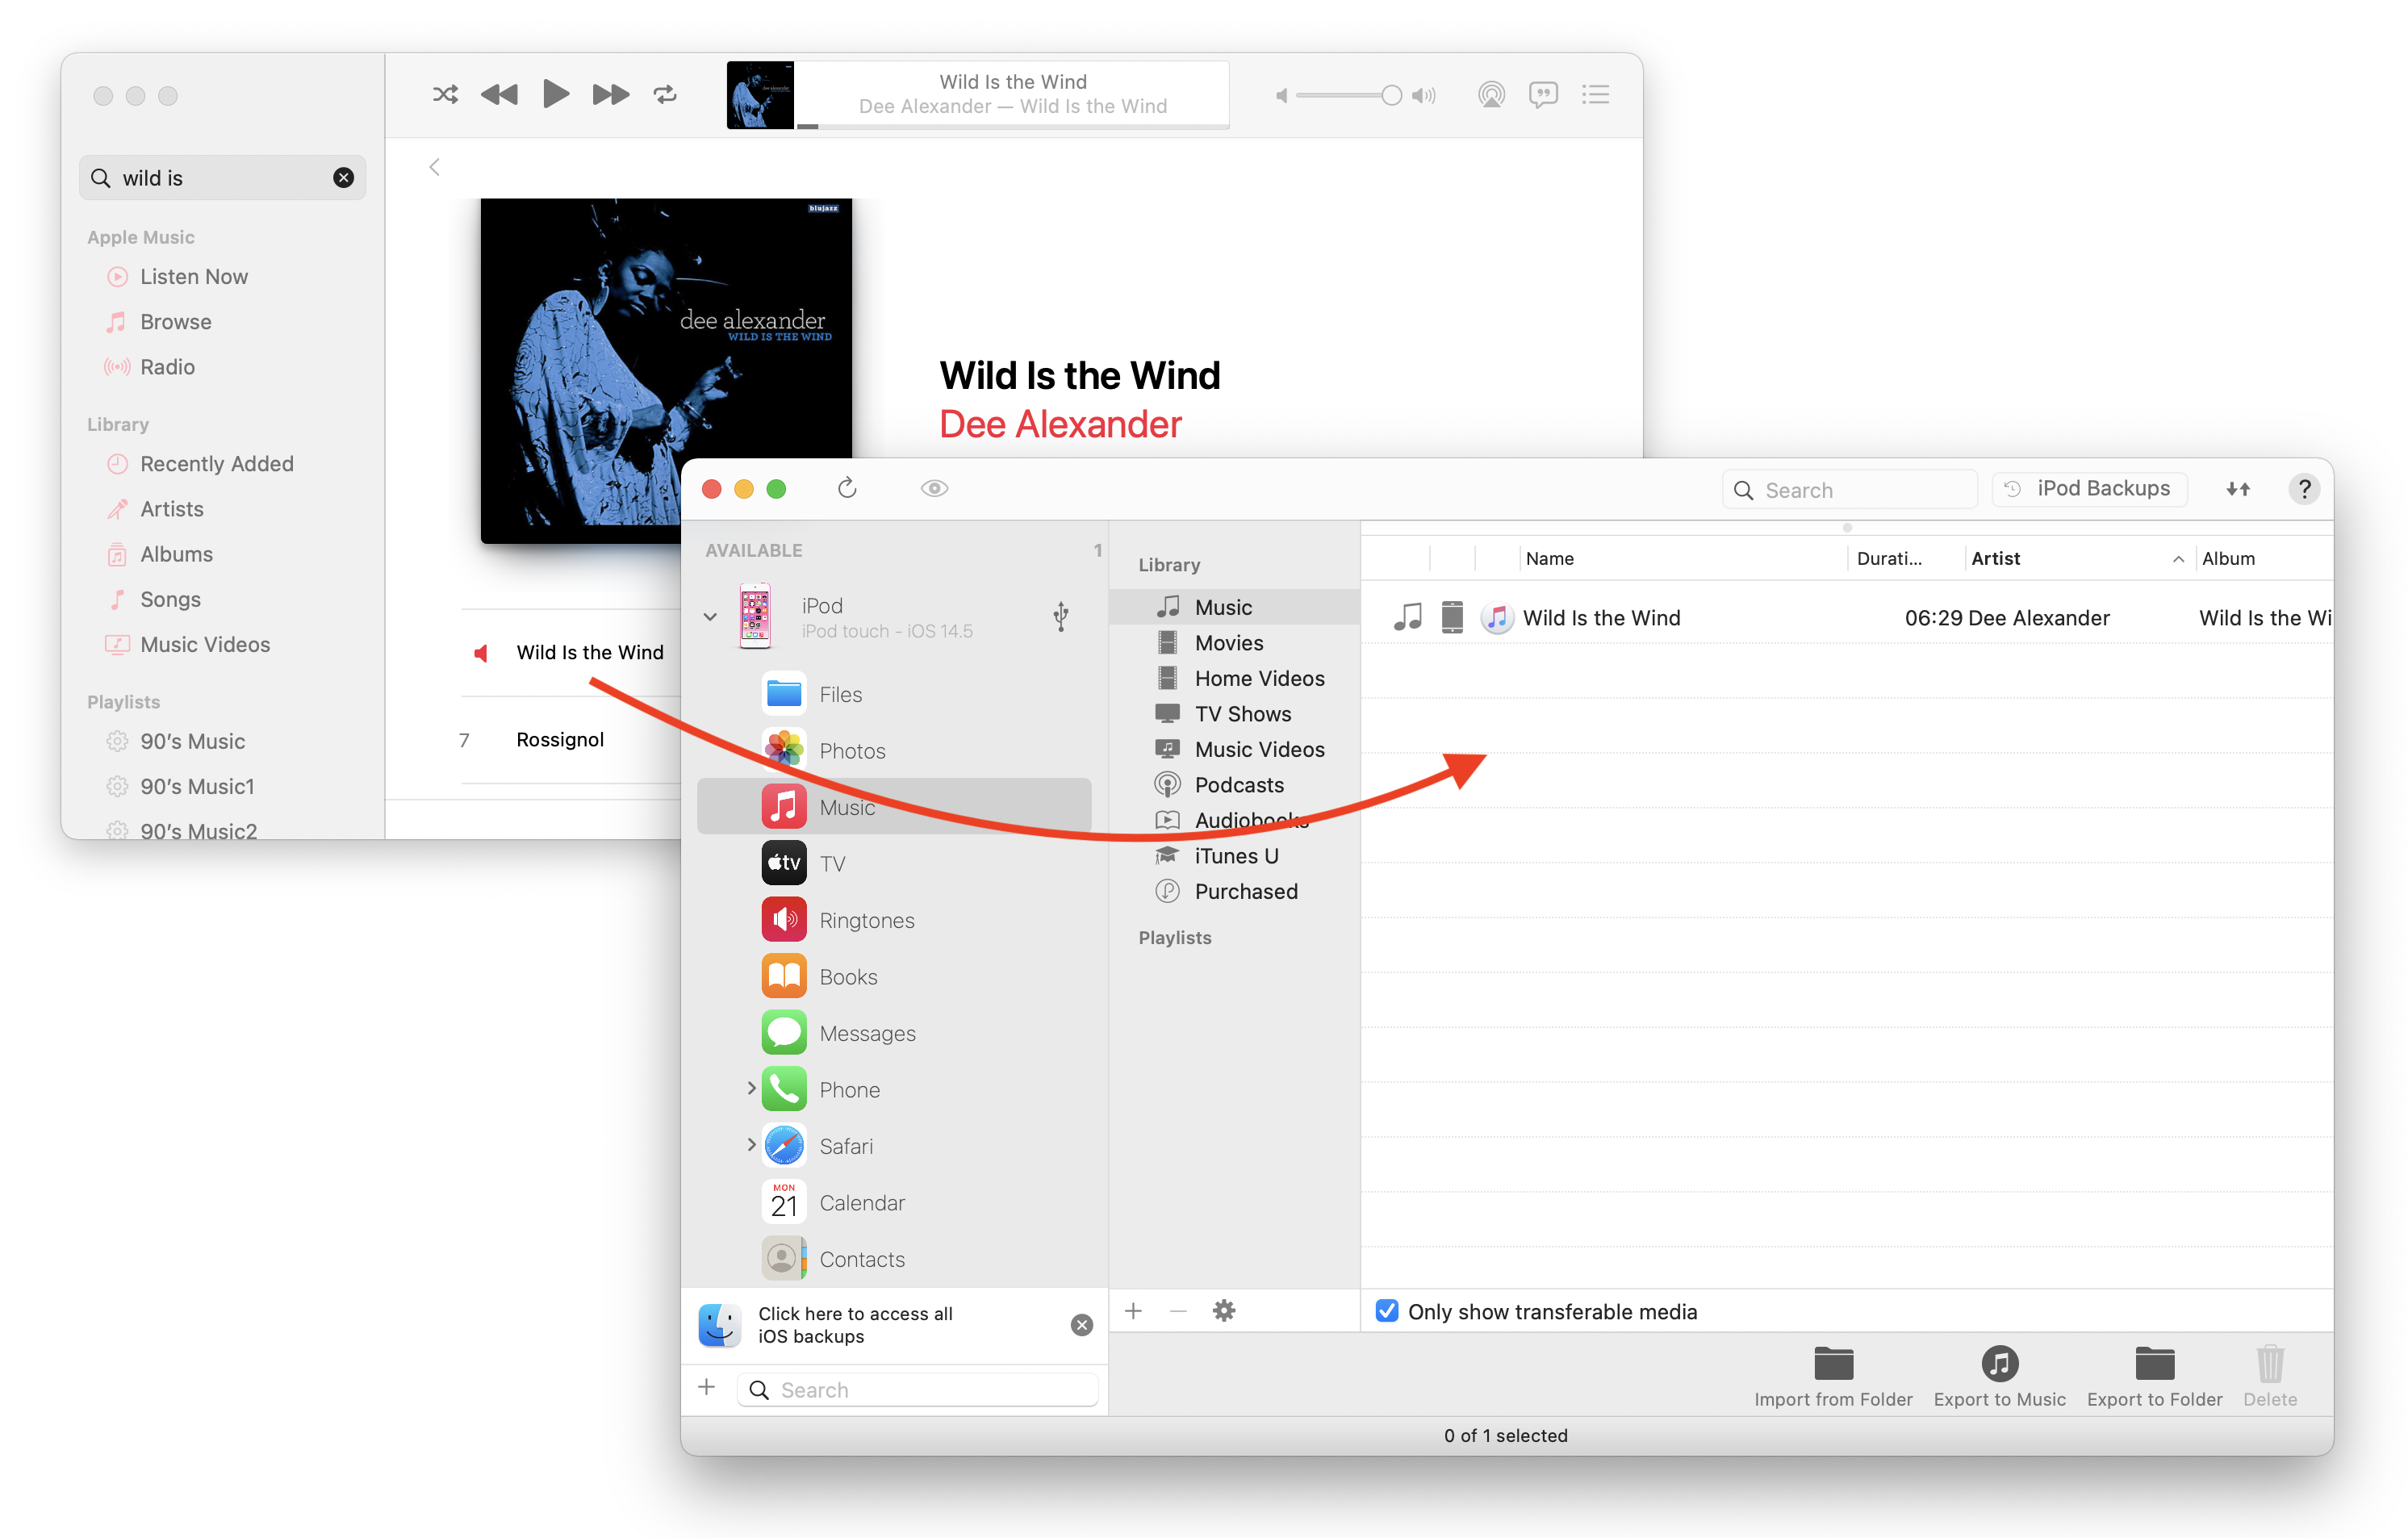The width and height of the screenshot is (2408, 1538).
Task: Add a new playlist with plus icon
Action: [1133, 1311]
